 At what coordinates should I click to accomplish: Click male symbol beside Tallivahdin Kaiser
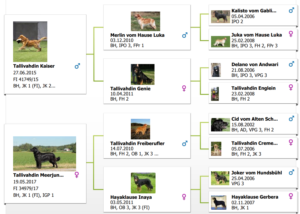click(77, 66)
